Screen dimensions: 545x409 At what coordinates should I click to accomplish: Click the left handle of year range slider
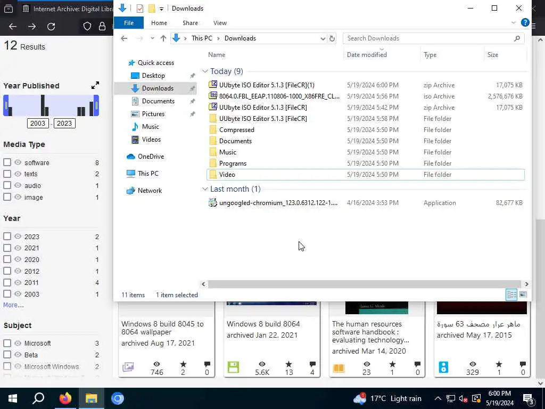click(6, 105)
